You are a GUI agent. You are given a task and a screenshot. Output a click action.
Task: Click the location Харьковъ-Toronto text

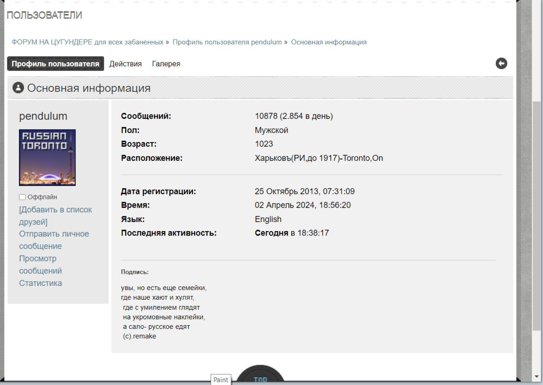coord(319,158)
